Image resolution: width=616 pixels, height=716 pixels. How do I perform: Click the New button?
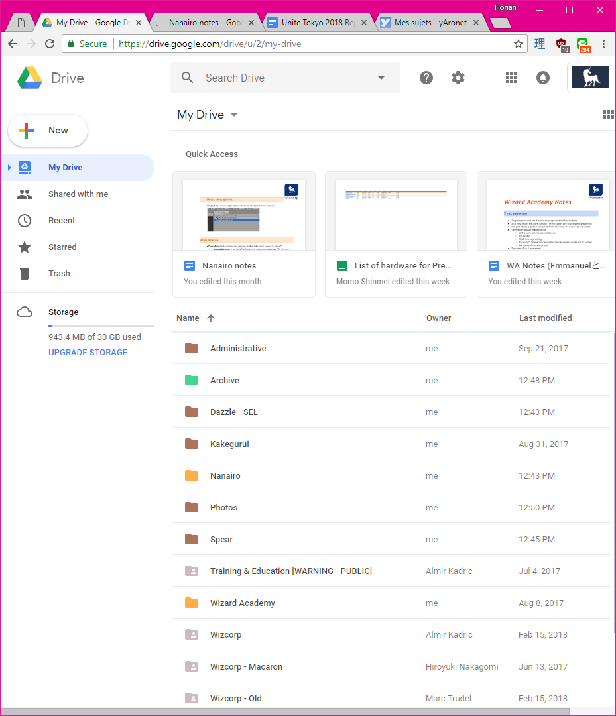[x=48, y=131]
